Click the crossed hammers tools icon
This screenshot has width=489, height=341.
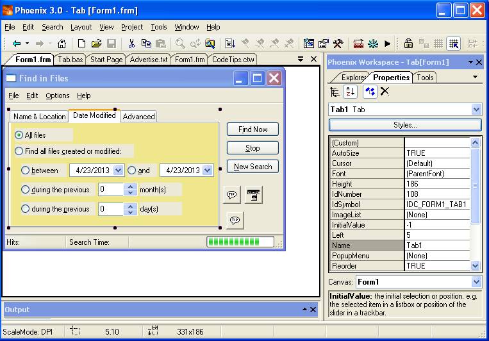click(338, 44)
